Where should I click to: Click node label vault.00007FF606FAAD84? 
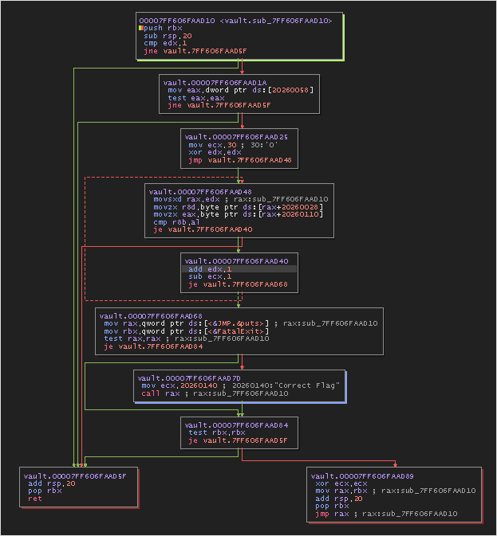click(x=236, y=425)
